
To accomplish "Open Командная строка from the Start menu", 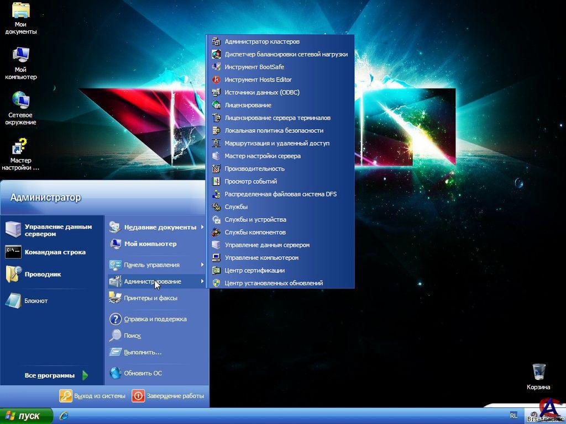I will [55, 252].
